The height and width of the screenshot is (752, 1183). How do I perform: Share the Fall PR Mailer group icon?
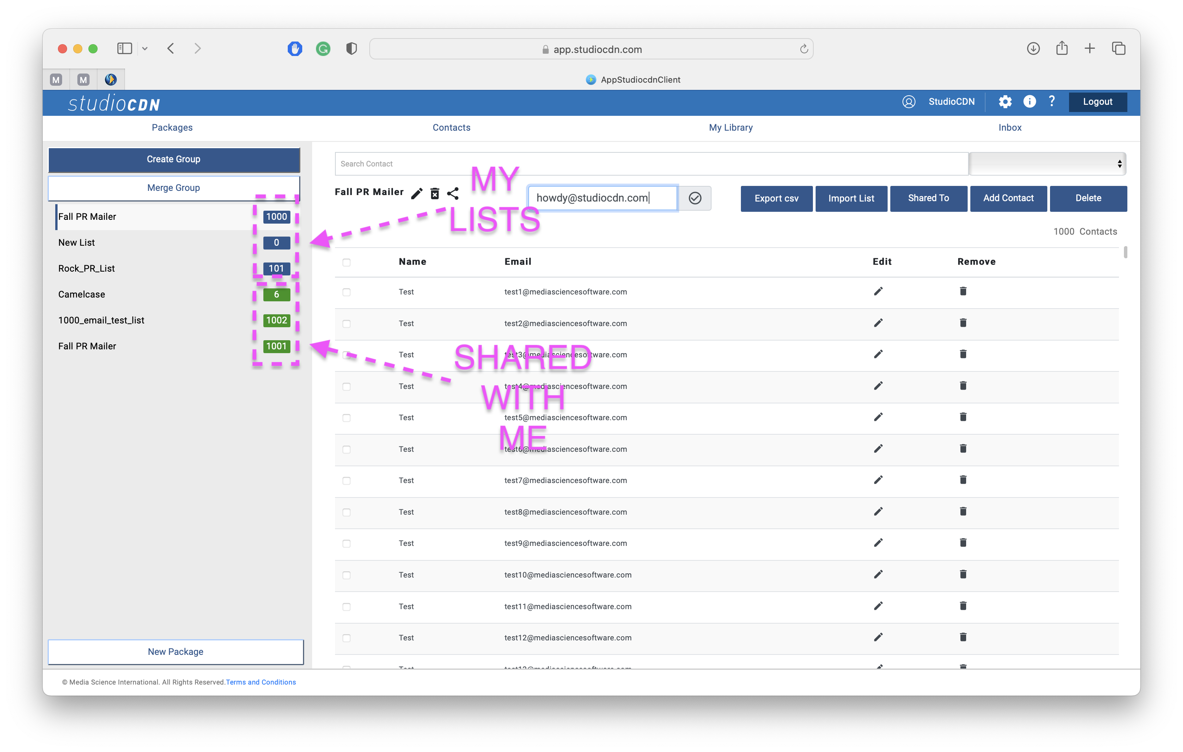pos(453,194)
